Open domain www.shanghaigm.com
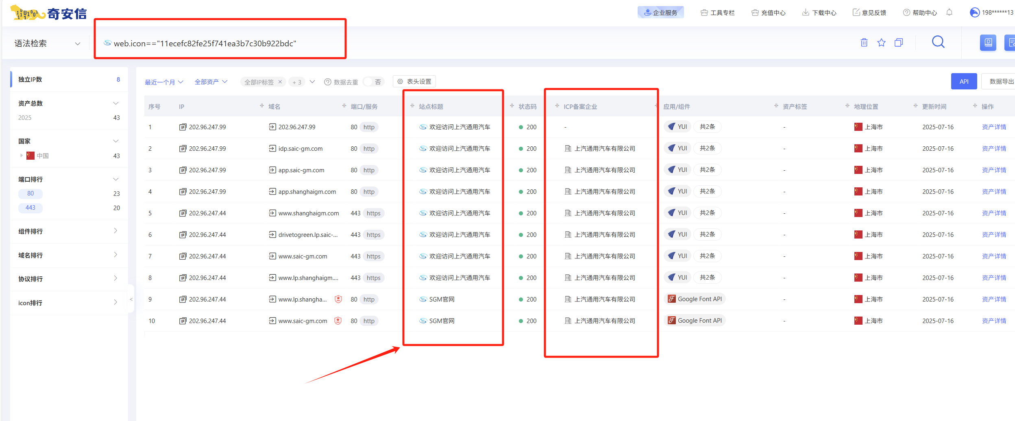This screenshot has width=1015, height=421. (309, 213)
